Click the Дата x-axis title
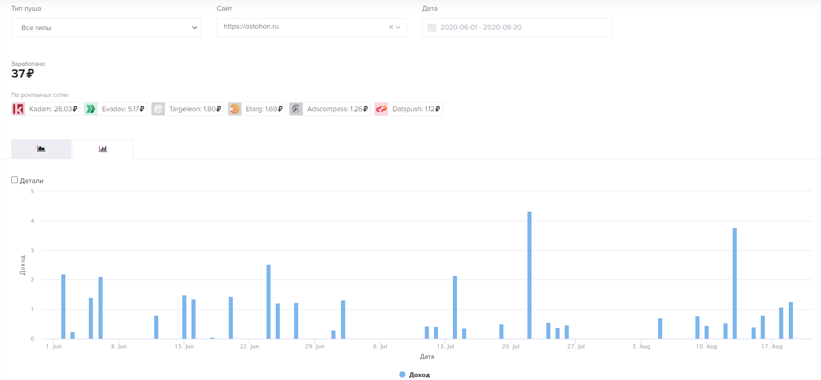 [x=427, y=357]
